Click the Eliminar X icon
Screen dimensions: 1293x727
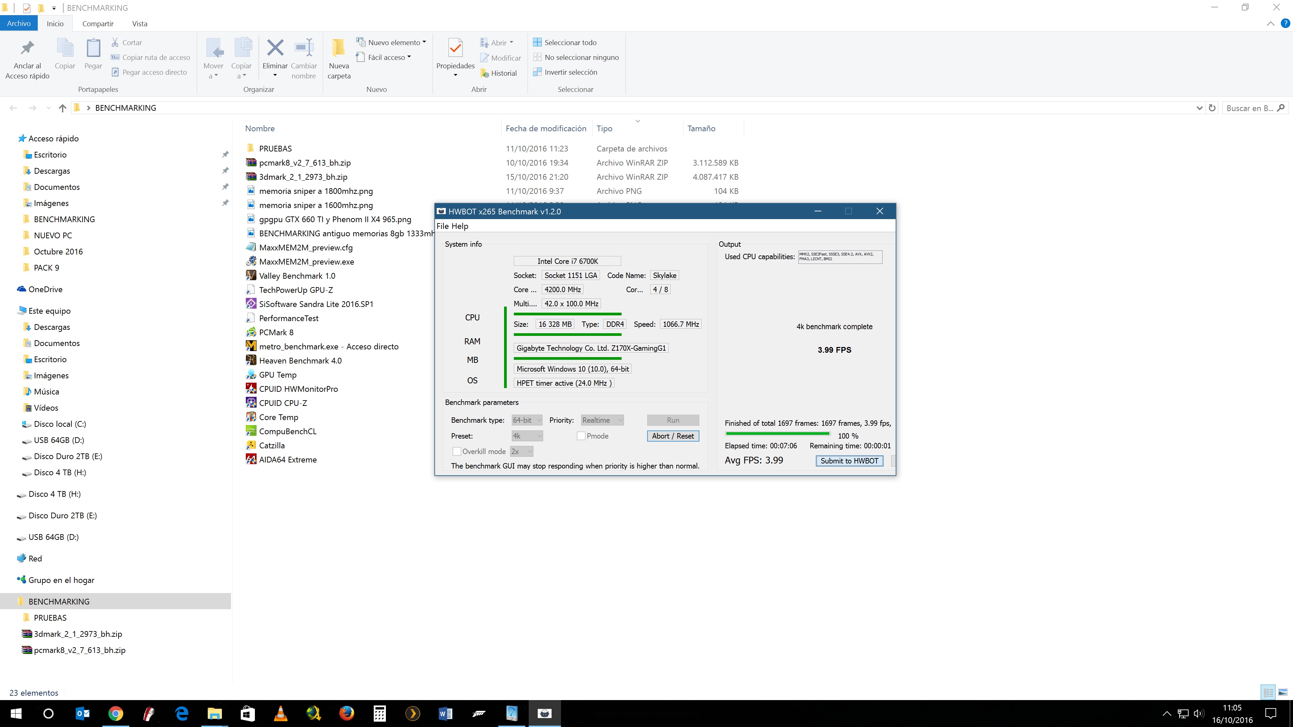[x=275, y=48]
